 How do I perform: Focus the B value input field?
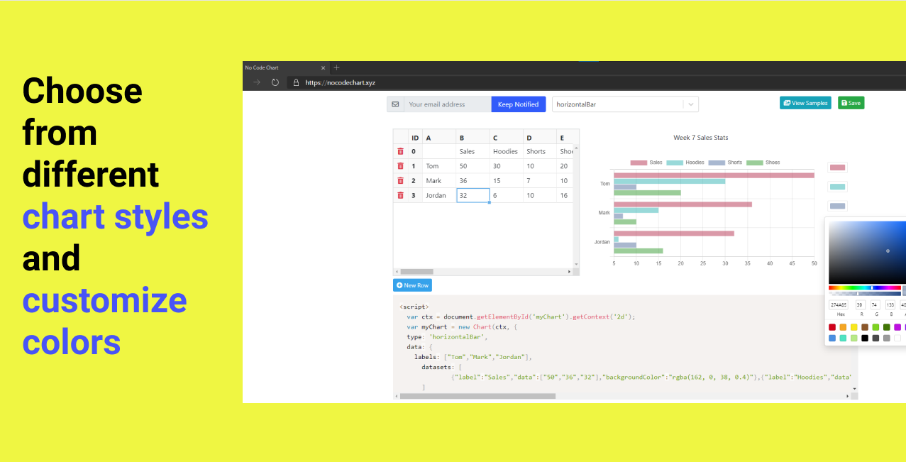point(890,305)
